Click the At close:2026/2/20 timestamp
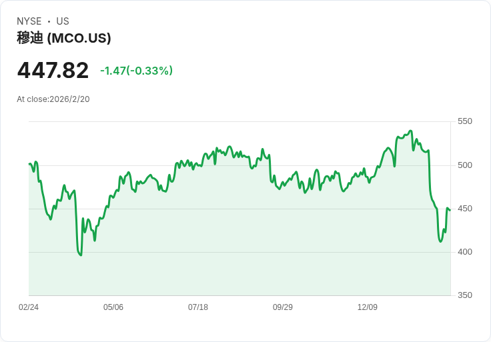The width and height of the screenshot is (491, 342). 53,99
